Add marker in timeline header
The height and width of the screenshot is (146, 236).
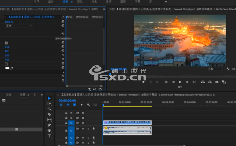[x=82, y=105]
